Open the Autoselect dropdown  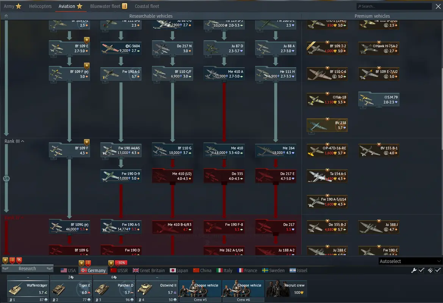[410, 261]
